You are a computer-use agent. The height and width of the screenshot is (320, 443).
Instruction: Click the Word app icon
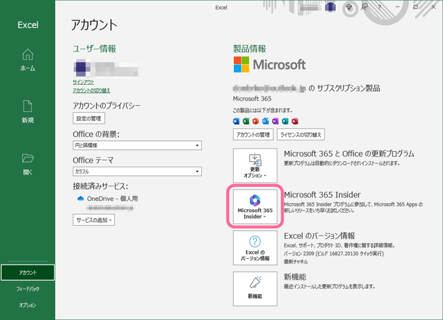[x=236, y=121]
